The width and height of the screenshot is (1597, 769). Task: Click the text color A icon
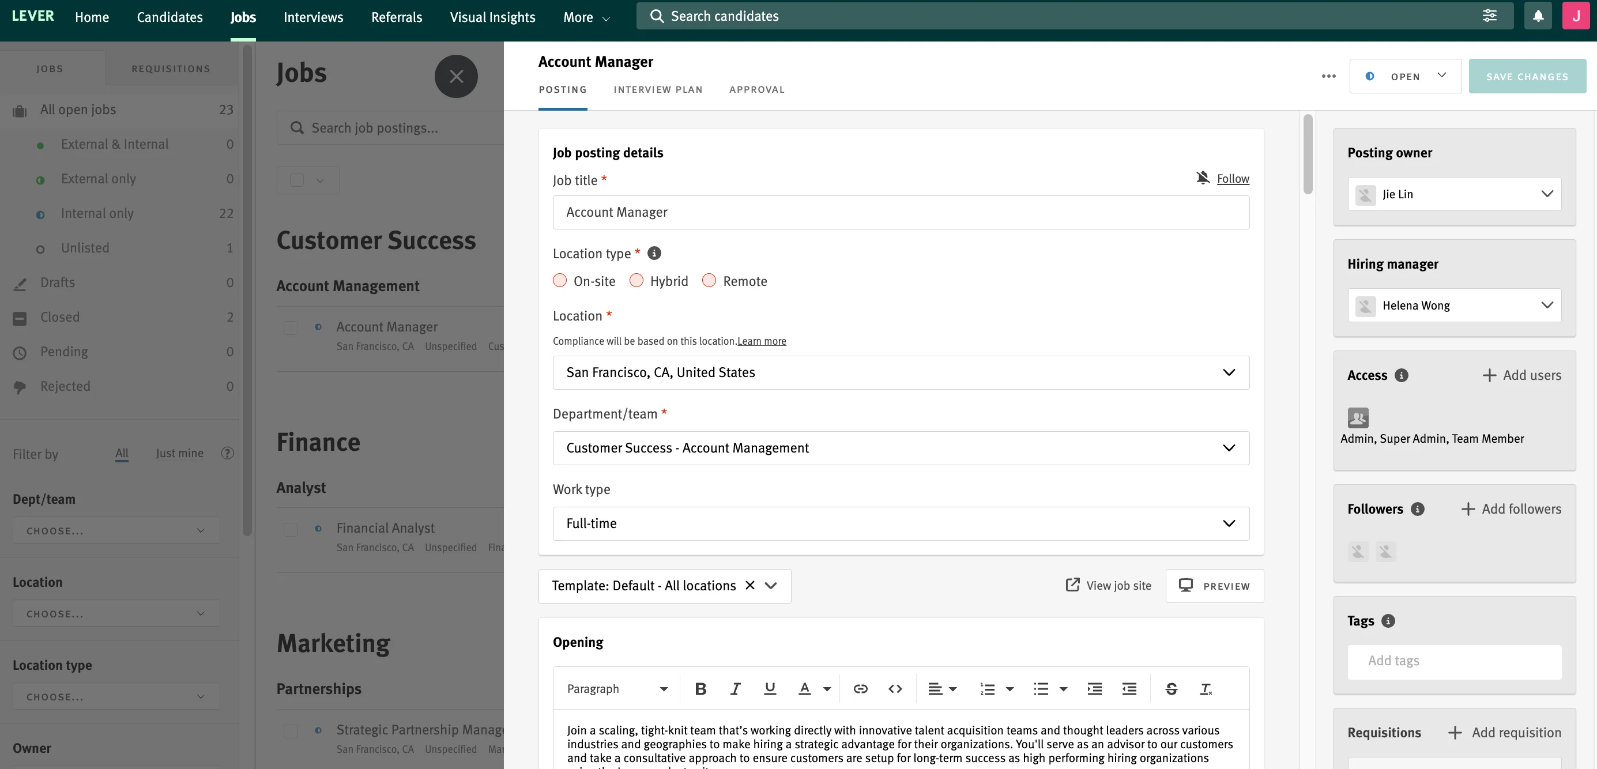pos(805,689)
